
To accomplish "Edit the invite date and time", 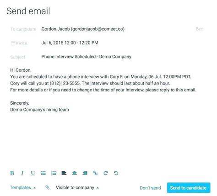I will point(70,43).
